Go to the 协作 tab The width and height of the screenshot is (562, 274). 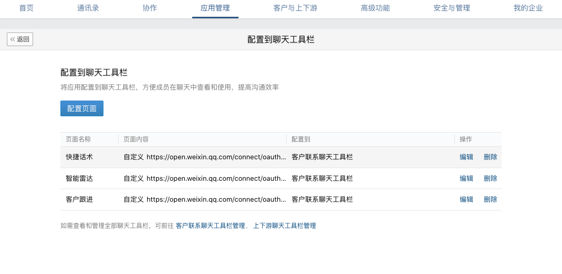pos(150,8)
